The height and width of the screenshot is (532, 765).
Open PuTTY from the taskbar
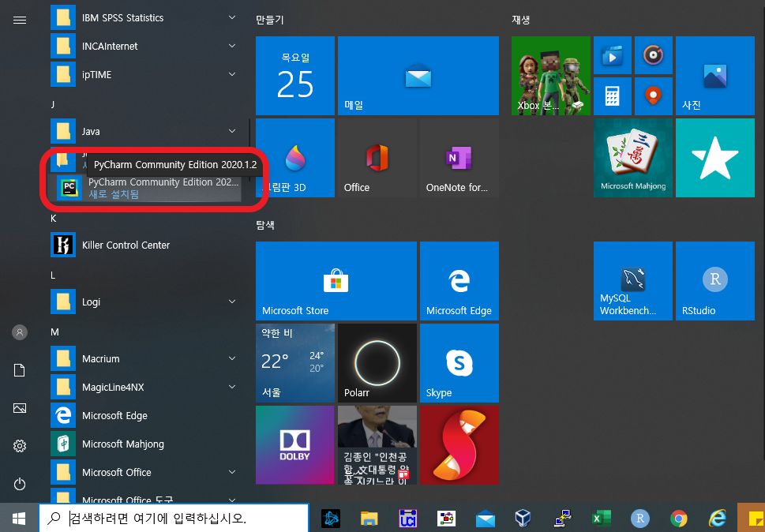tap(562, 519)
